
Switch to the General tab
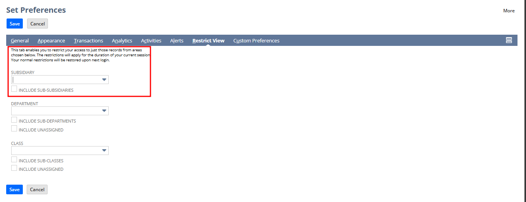pos(20,41)
